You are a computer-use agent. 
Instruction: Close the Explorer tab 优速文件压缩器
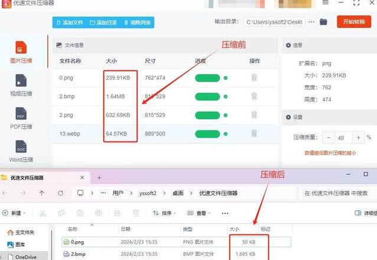(x=82, y=177)
